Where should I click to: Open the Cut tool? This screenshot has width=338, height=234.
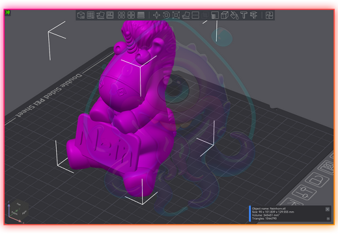195,16
